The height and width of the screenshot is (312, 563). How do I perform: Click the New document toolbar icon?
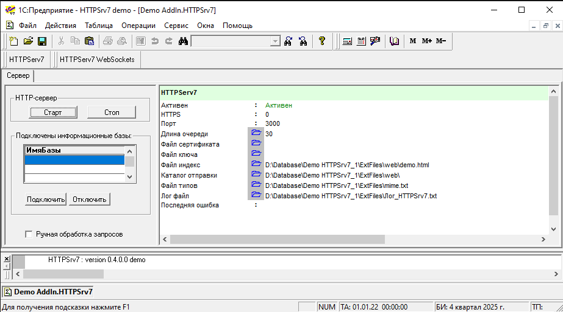point(14,41)
